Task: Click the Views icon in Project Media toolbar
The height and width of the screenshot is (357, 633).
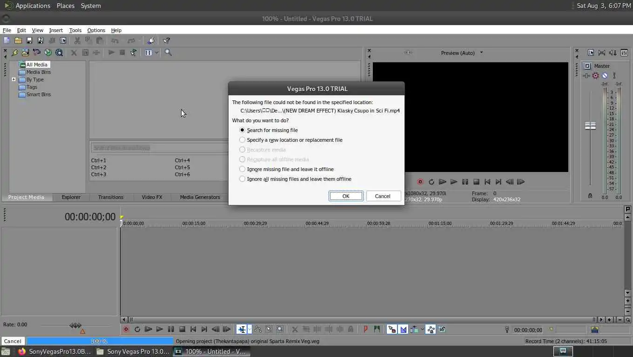Action: pyautogui.click(x=148, y=53)
